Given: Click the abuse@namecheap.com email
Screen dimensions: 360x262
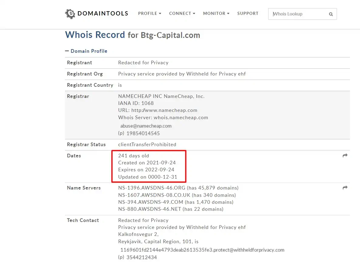Looking at the screenshot, I should click(146, 126).
